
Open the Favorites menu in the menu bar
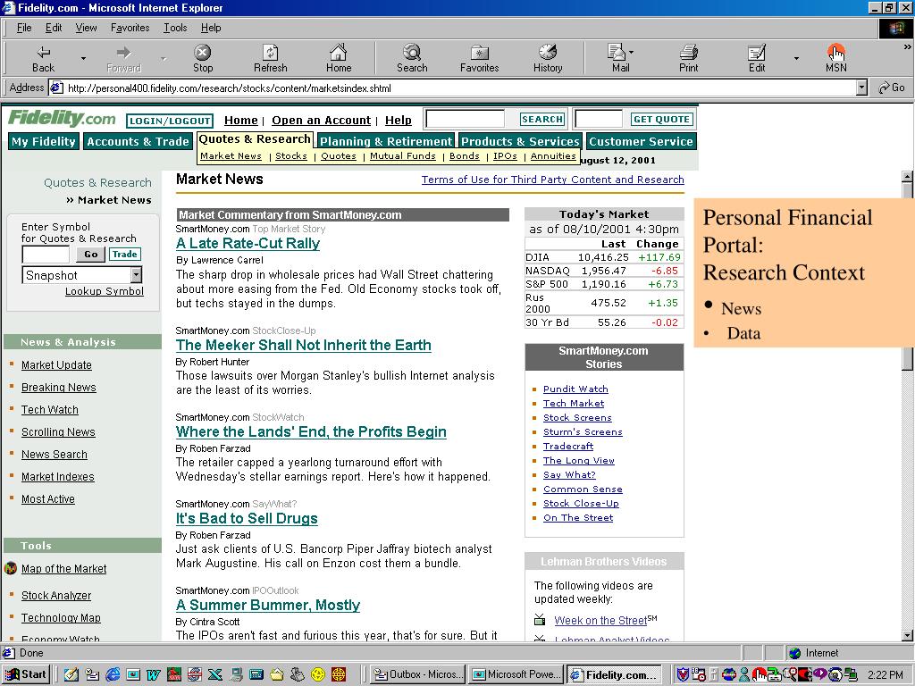coord(130,28)
